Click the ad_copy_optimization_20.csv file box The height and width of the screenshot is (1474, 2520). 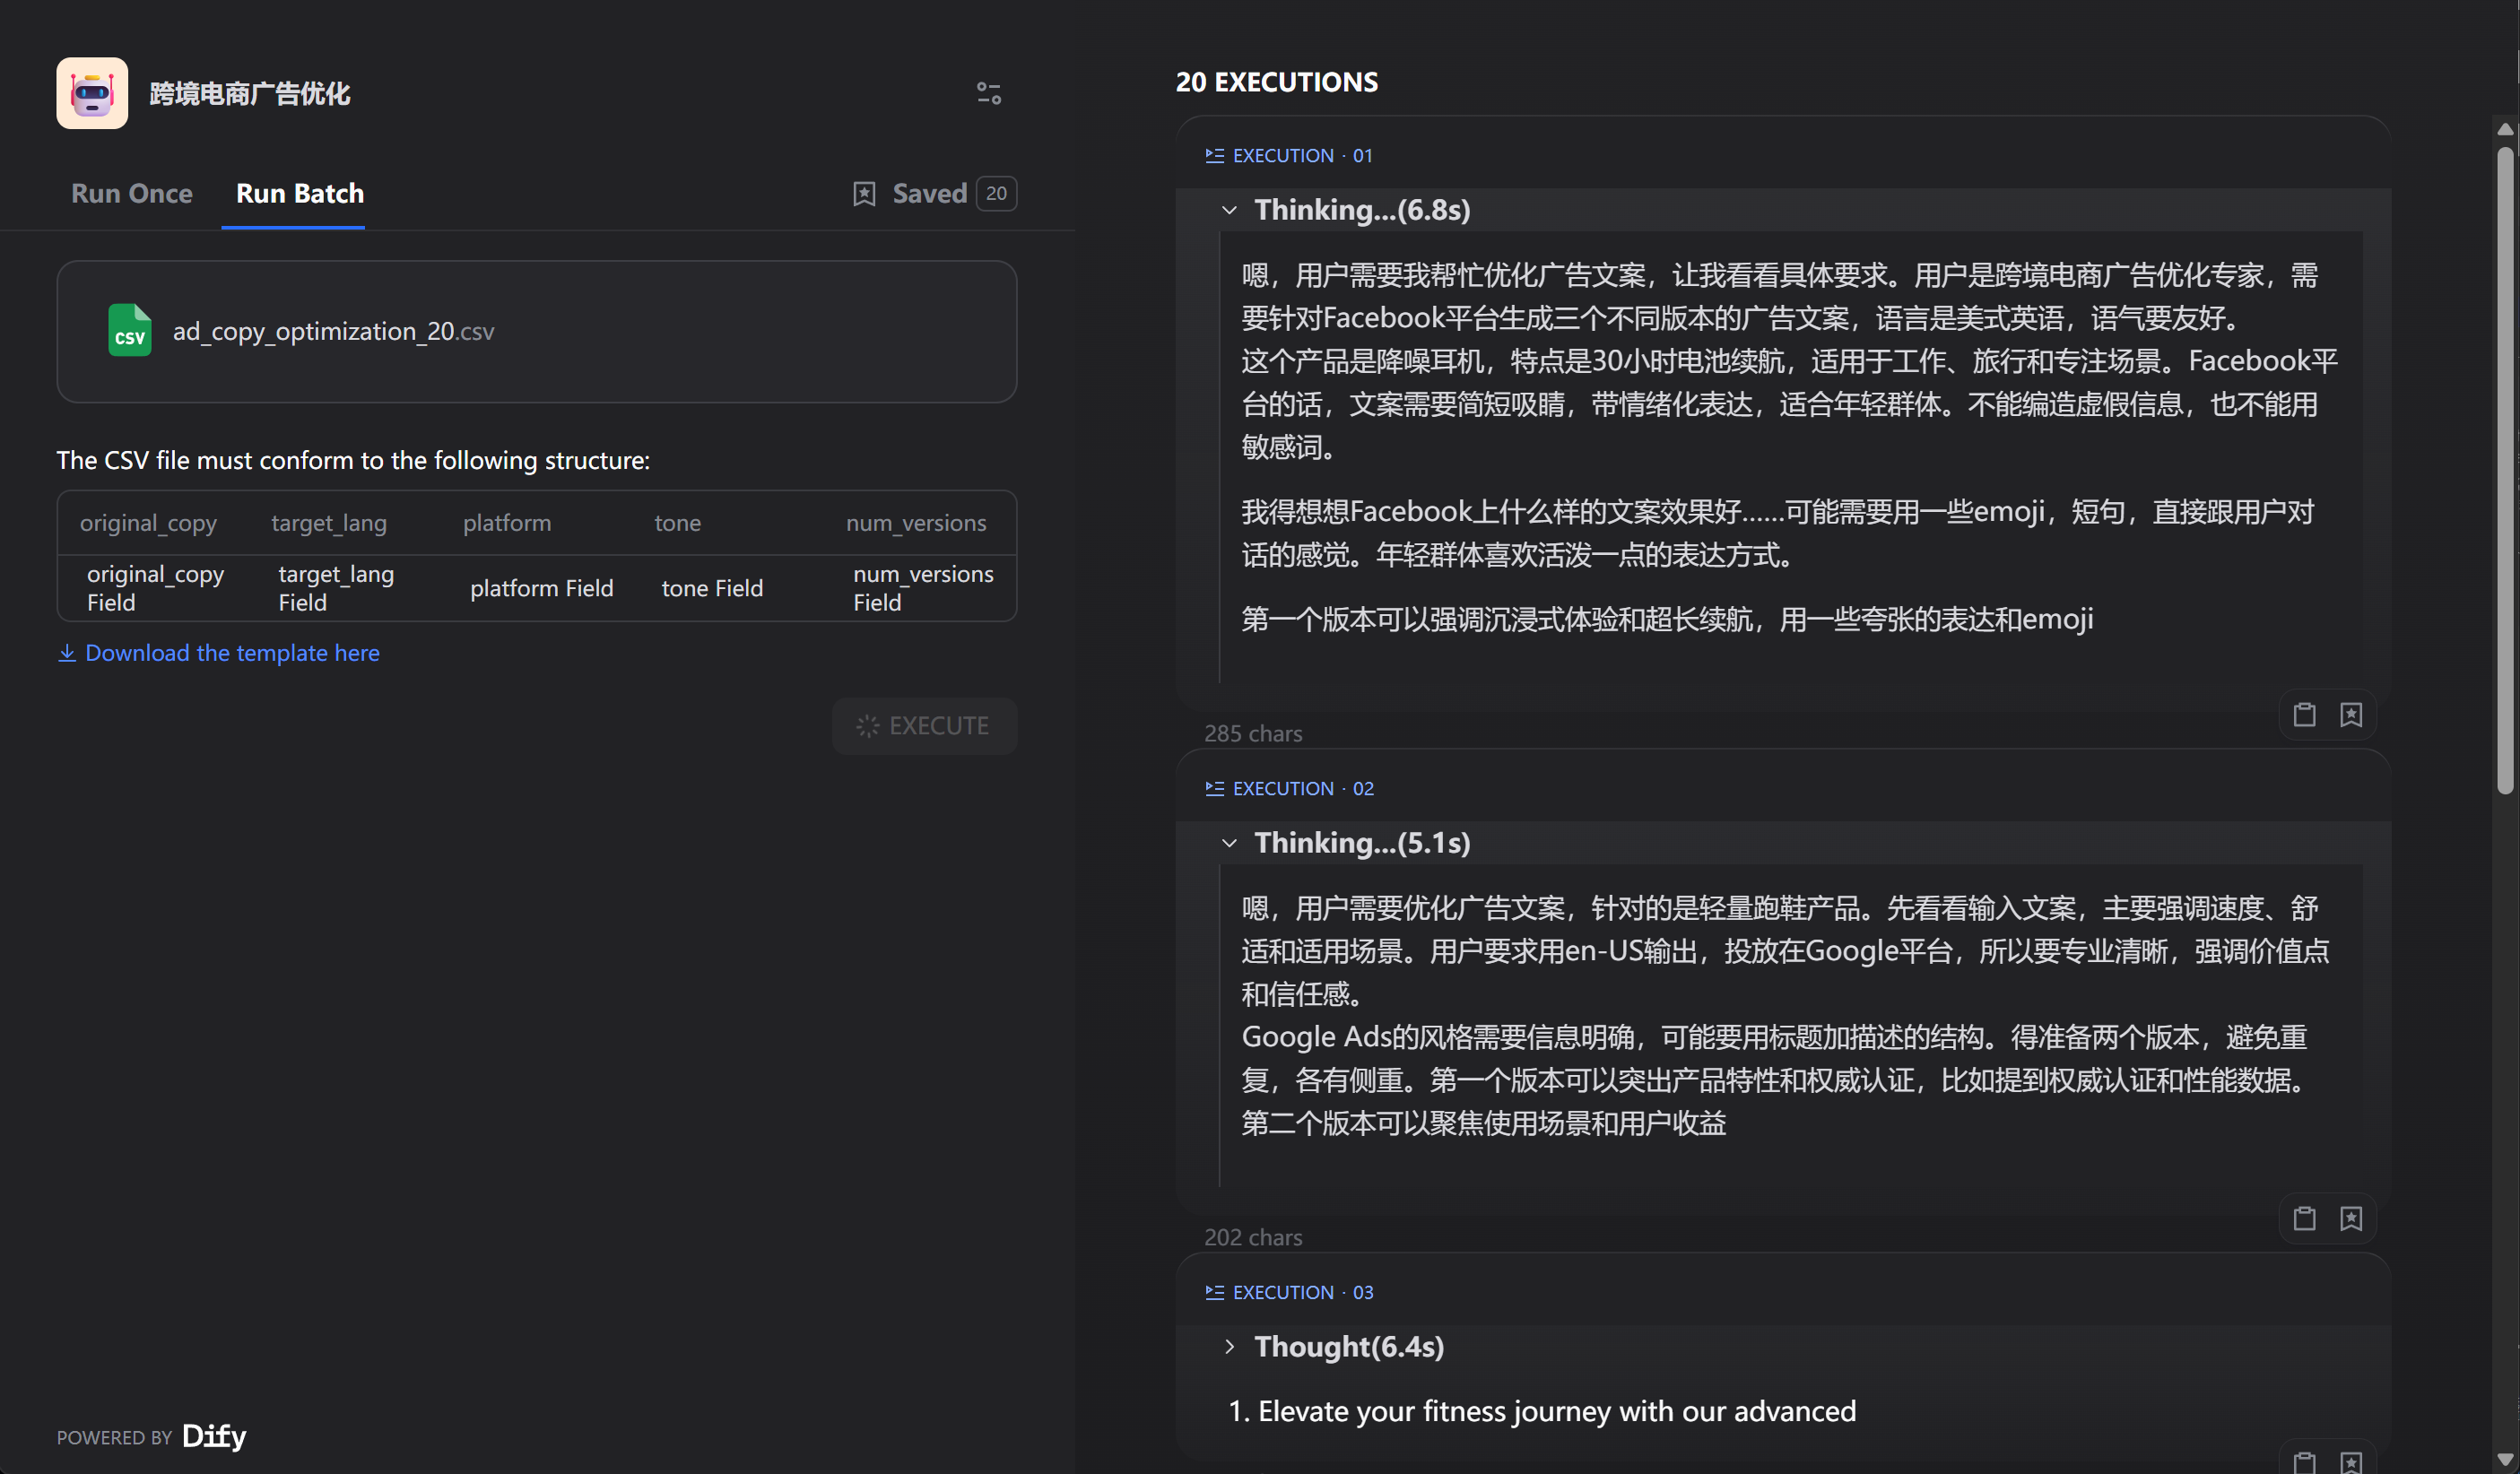(x=537, y=332)
